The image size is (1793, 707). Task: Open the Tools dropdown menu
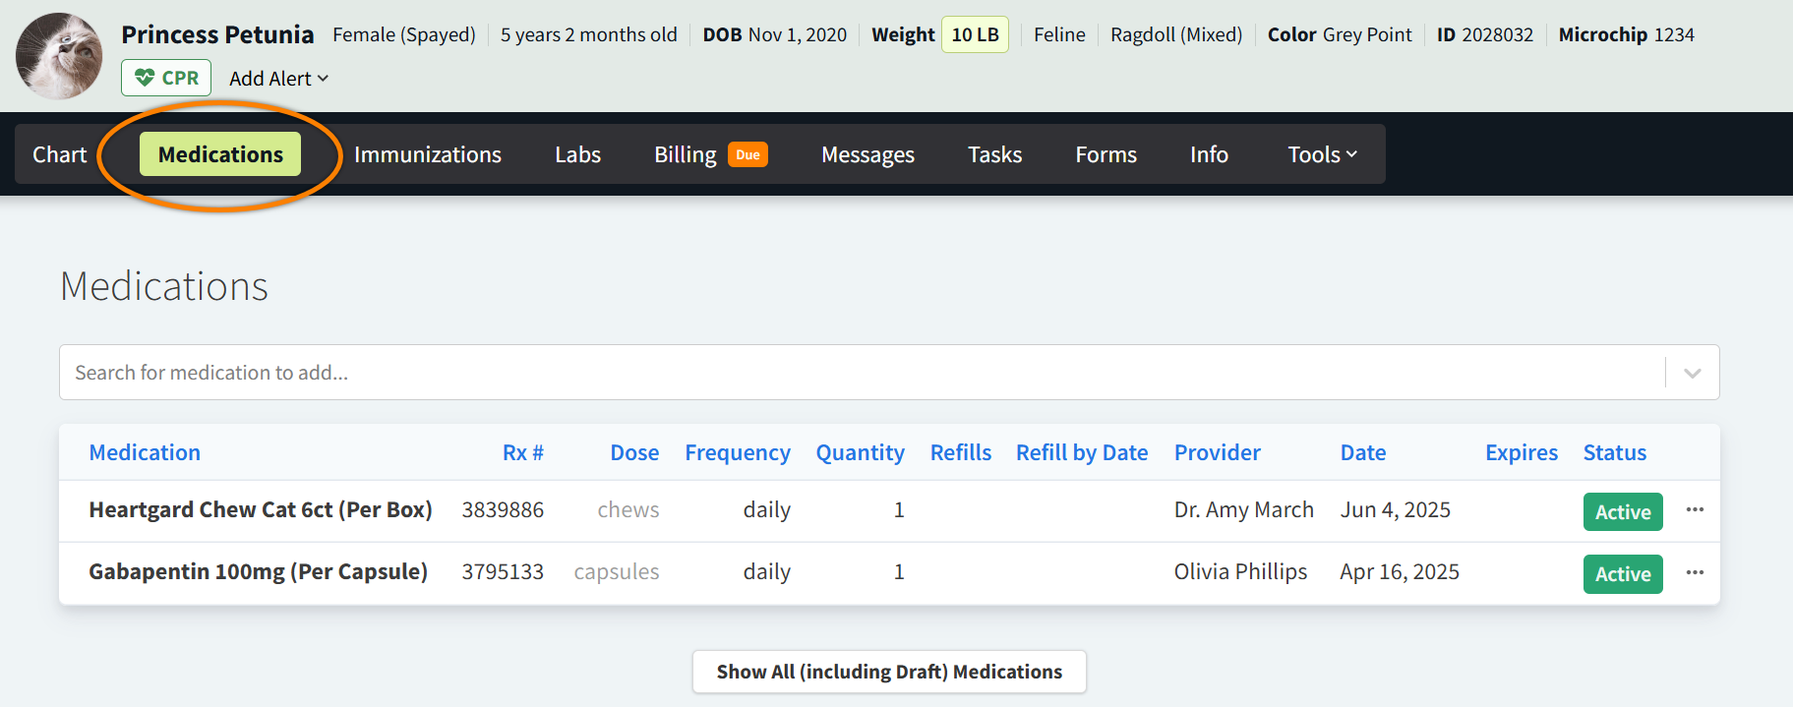(x=1321, y=154)
